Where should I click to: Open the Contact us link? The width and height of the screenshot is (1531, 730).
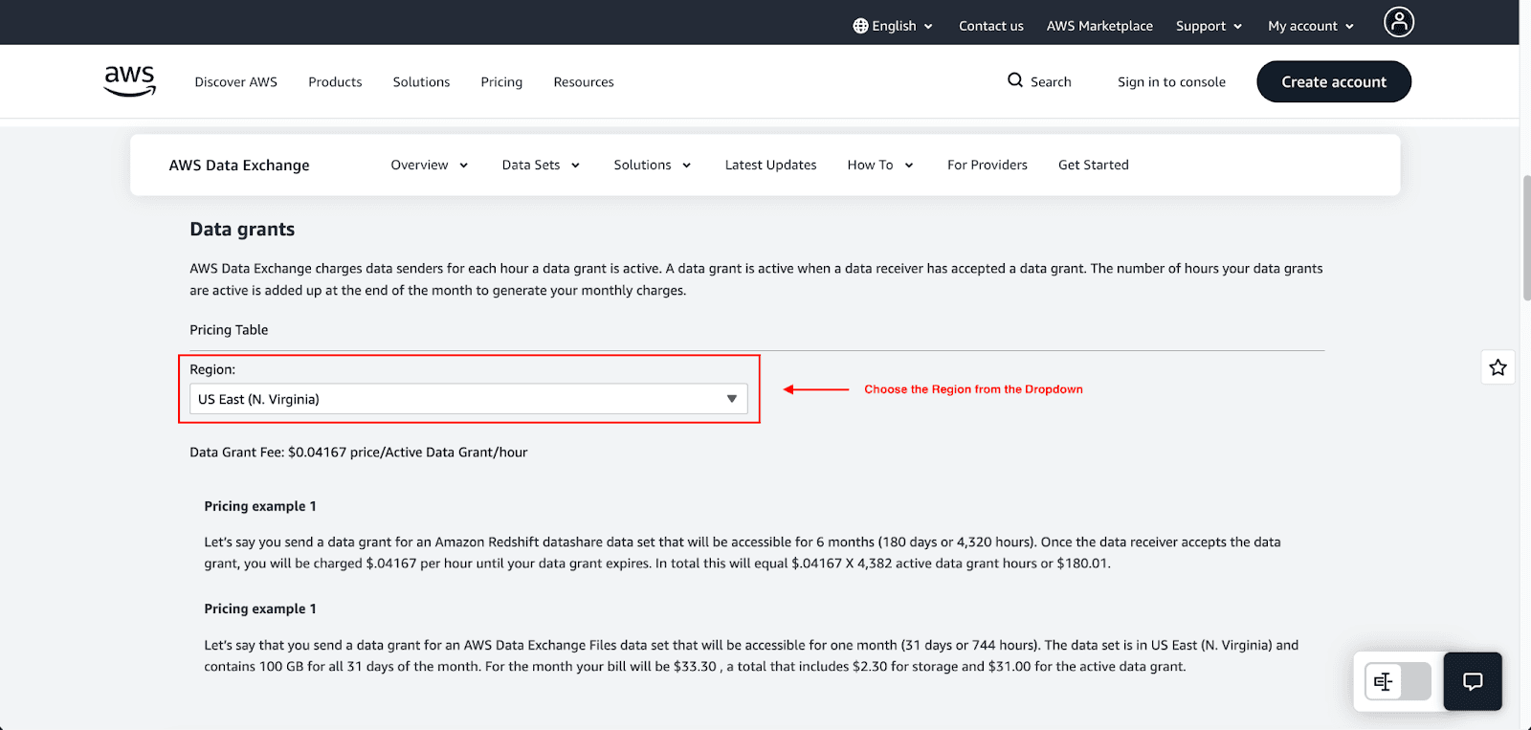pyautogui.click(x=991, y=26)
